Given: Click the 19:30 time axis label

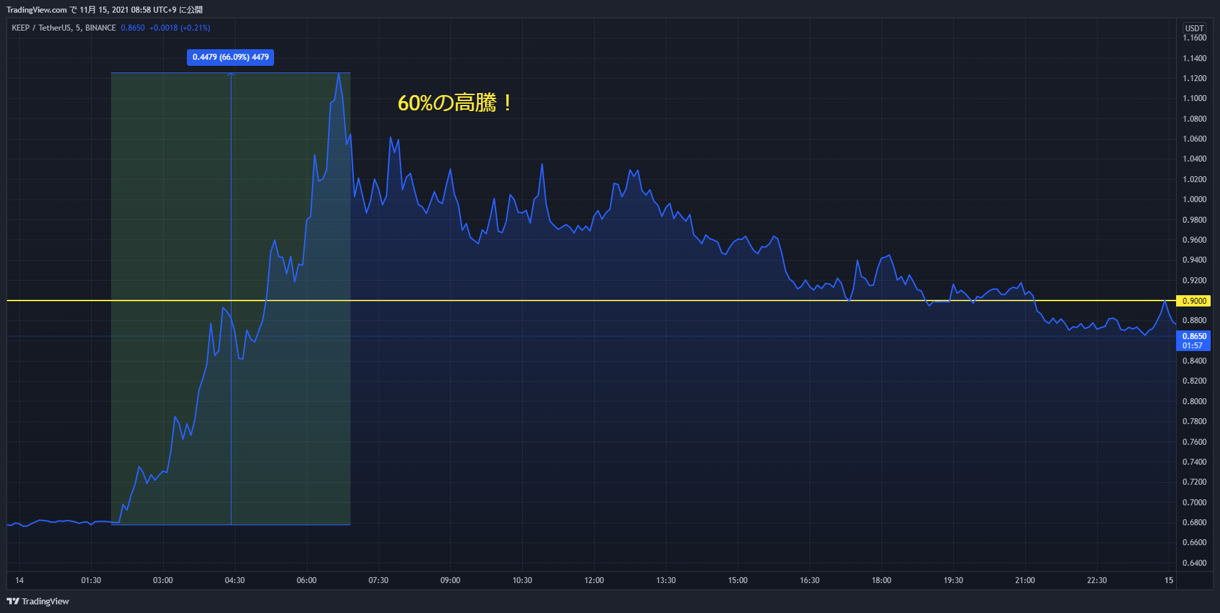Looking at the screenshot, I should (x=953, y=580).
